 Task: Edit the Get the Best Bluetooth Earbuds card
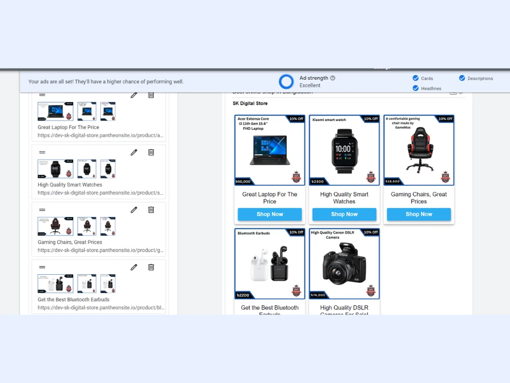(134, 267)
